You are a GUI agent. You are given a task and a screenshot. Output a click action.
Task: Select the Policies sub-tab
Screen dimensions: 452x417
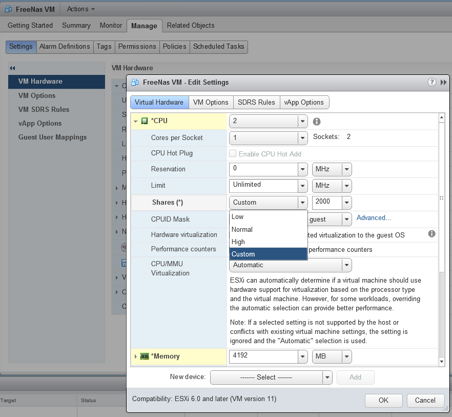click(x=175, y=47)
